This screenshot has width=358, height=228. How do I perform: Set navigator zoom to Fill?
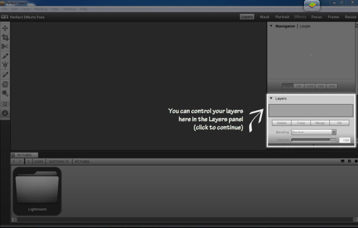pyautogui.click(x=299, y=86)
